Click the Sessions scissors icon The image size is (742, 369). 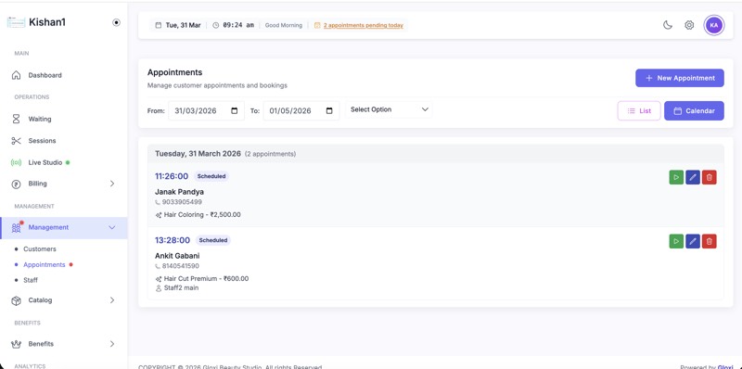pyautogui.click(x=16, y=141)
